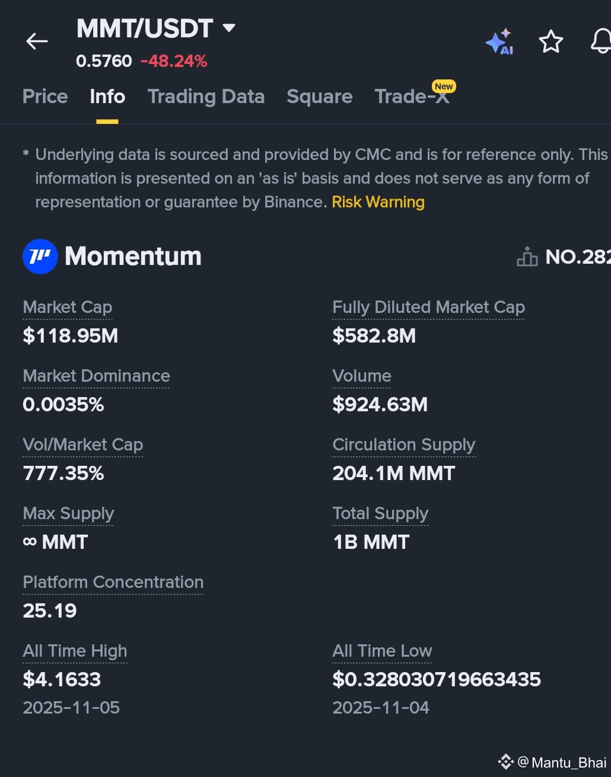611x777 pixels.
Task: Select the Trading Data tab
Action: [206, 97]
